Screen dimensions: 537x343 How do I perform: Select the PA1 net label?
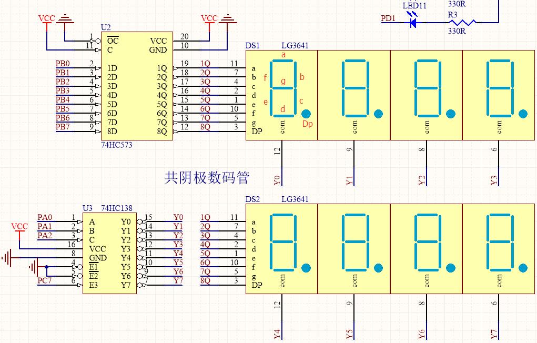tap(45, 227)
